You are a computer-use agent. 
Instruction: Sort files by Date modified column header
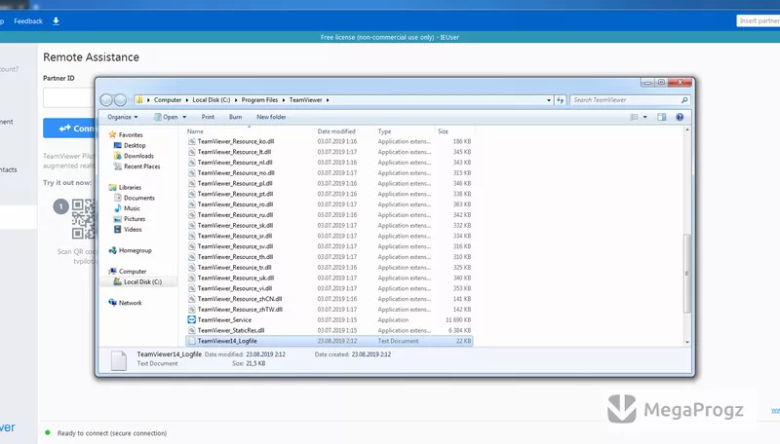click(345, 131)
